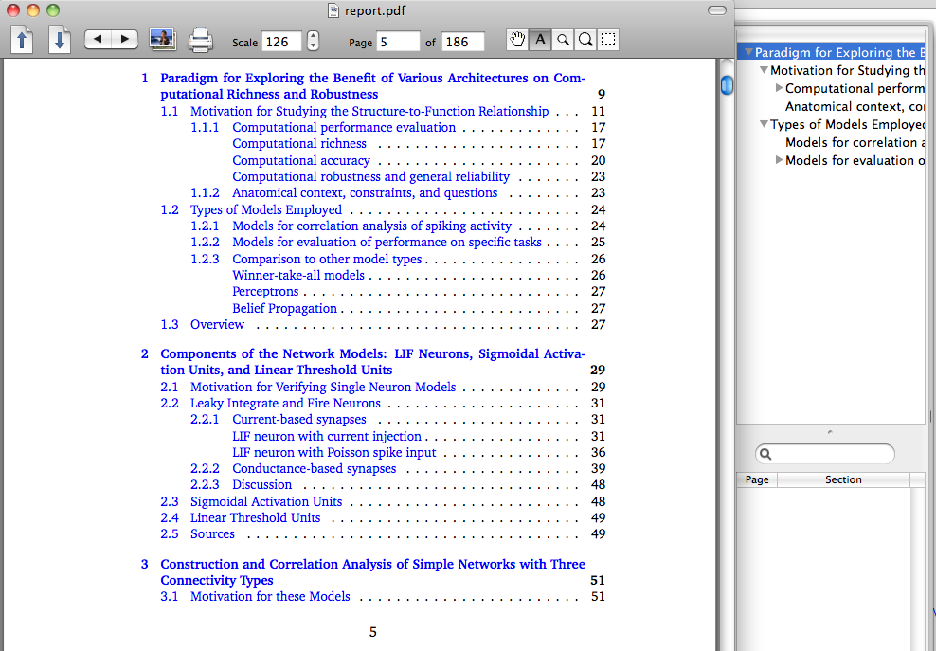Open 'Perceptrons' link

265,292
